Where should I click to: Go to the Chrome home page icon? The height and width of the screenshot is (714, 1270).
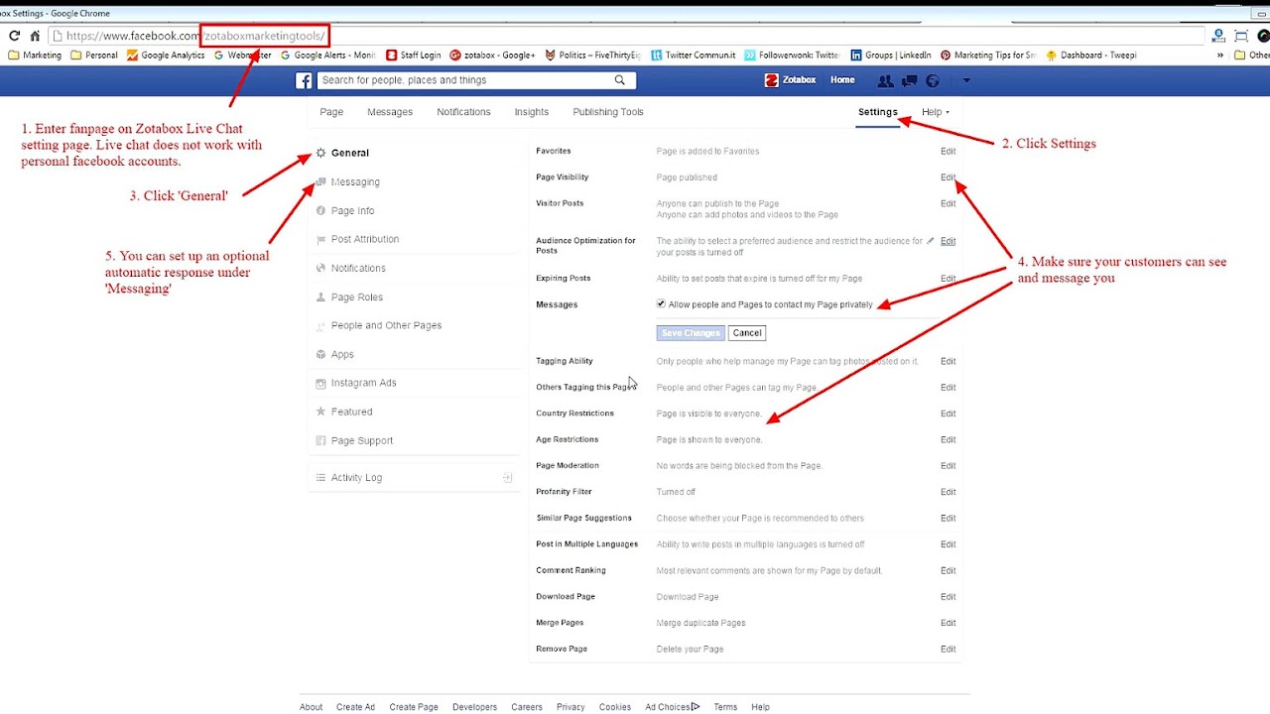(35, 36)
